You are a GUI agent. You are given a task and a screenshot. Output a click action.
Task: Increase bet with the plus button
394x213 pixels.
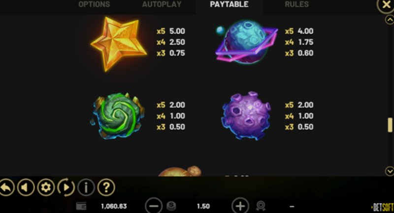[x=240, y=206]
